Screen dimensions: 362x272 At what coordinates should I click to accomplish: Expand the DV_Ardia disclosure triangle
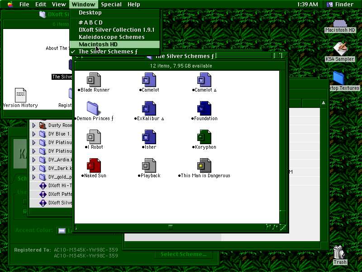click(34, 160)
